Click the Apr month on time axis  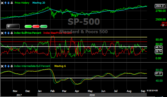point(77,91)
